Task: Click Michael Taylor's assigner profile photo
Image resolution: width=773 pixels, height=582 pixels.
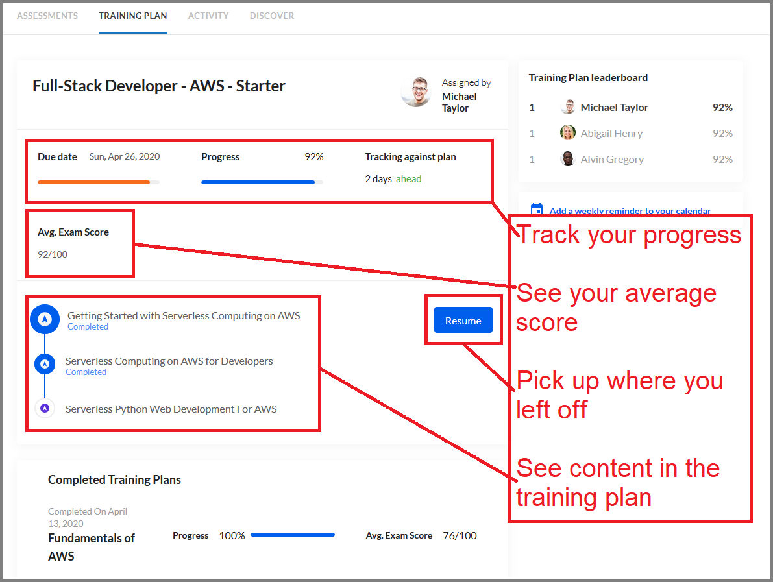Action: click(x=417, y=91)
